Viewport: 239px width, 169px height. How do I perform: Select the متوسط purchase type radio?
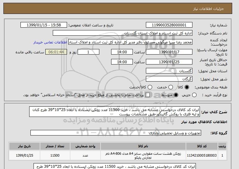176,95
